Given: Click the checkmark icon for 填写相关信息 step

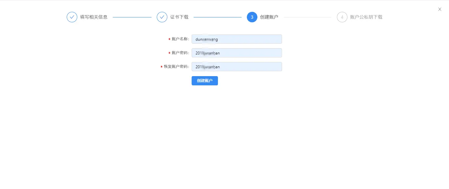Looking at the screenshot, I should pyautogui.click(x=72, y=17).
